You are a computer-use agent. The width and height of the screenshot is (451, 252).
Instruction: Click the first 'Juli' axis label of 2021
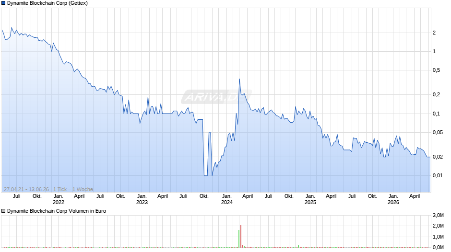point(17,196)
